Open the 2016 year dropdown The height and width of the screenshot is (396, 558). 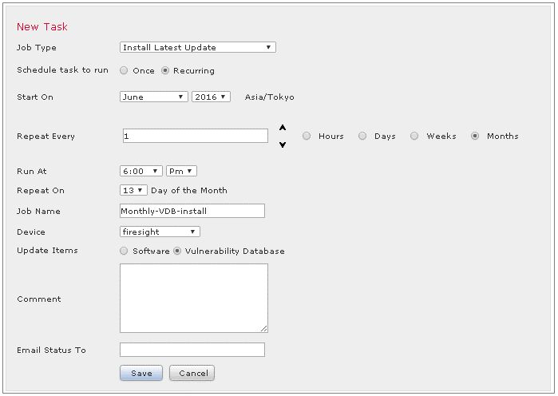[x=211, y=97]
